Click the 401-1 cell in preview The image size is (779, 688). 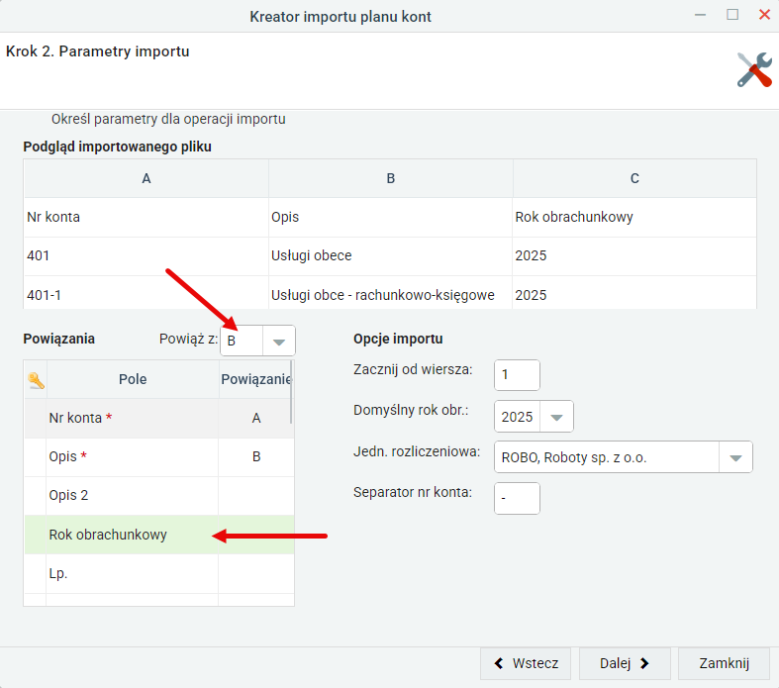tap(146, 295)
